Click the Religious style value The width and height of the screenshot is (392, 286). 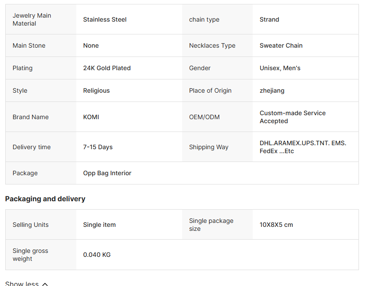coord(96,90)
